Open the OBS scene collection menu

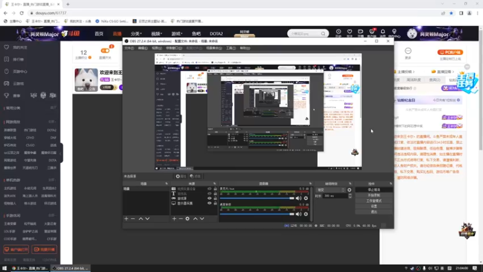(x=214, y=48)
